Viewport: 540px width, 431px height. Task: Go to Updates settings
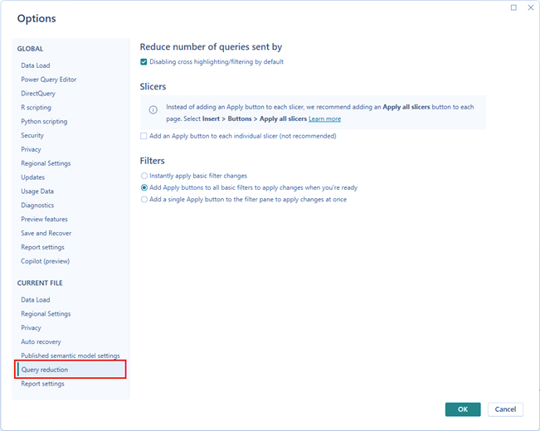pyautogui.click(x=32, y=177)
